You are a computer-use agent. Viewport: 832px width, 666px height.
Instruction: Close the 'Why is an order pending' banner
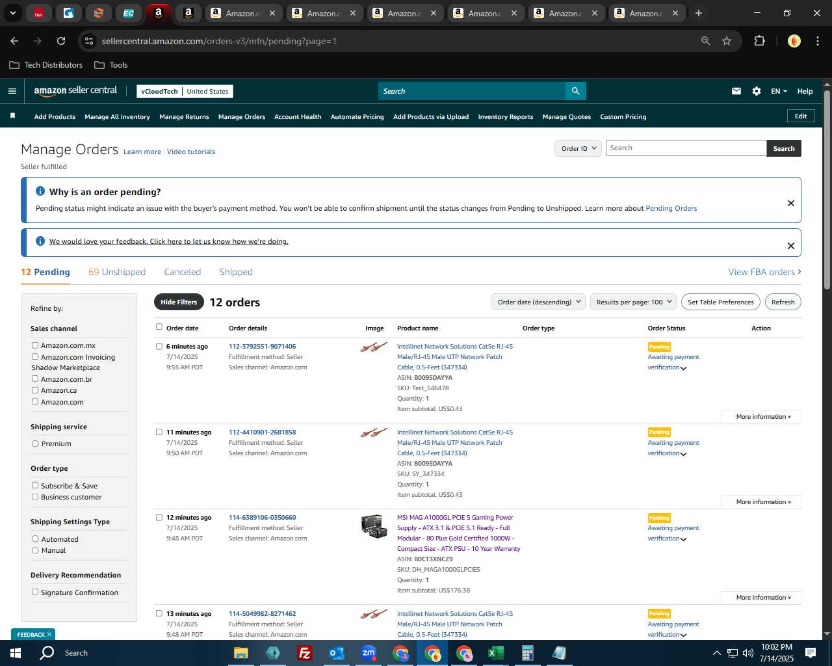(x=791, y=203)
